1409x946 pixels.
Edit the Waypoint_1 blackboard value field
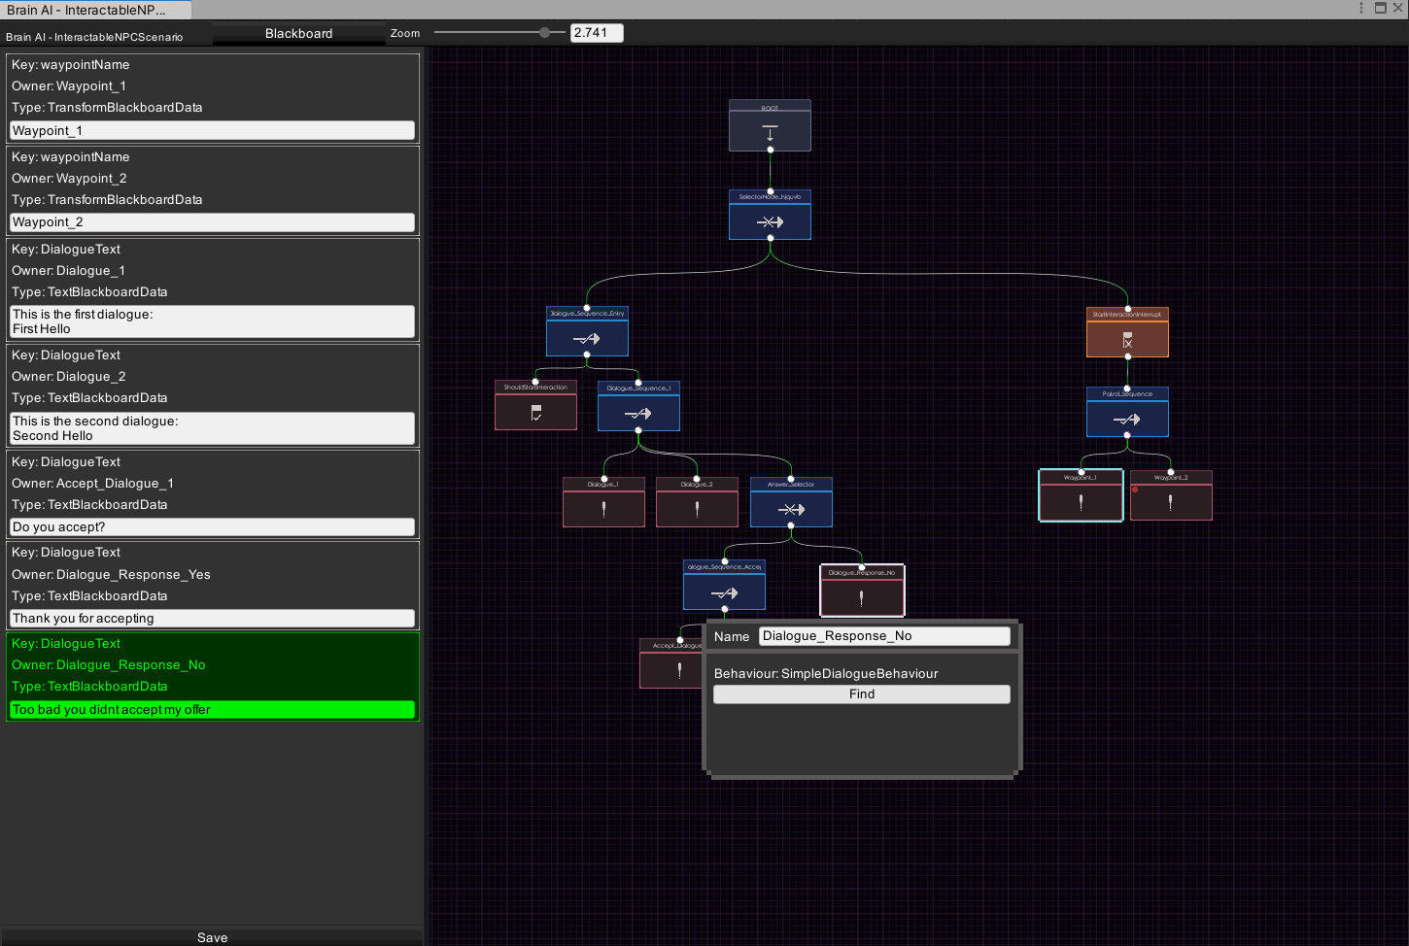212,130
